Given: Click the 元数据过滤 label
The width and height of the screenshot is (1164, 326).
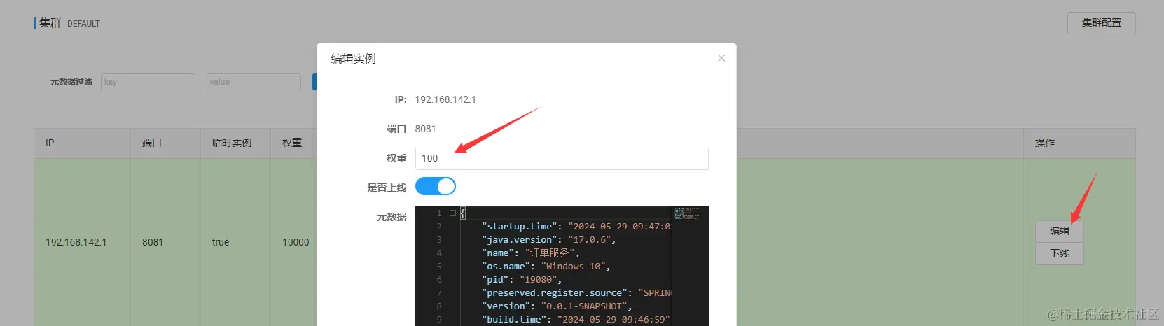Looking at the screenshot, I should (71, 82).
